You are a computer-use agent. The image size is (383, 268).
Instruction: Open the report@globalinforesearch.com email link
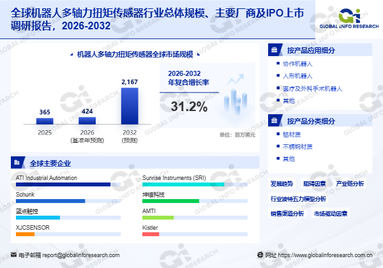[81, 255]
